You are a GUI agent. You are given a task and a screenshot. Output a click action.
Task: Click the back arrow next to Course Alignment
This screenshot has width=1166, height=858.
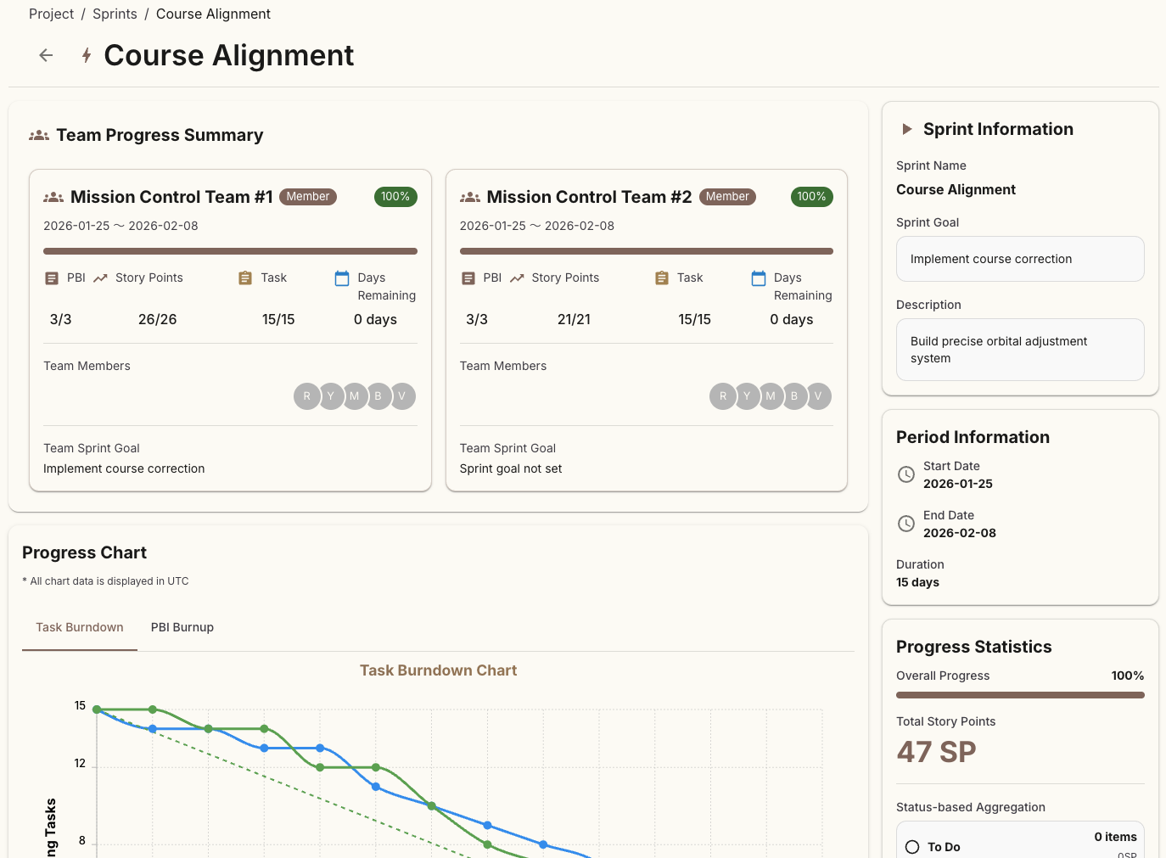click(45, 54)
